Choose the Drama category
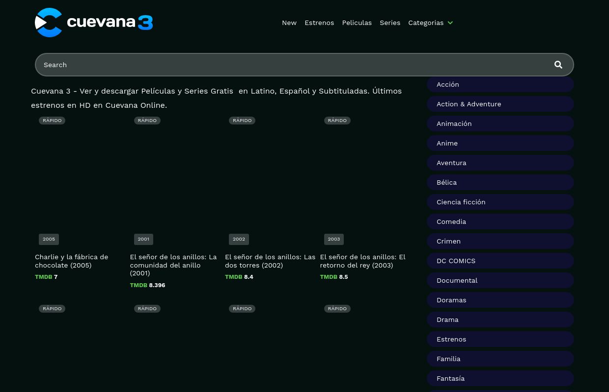The image size is (609, 392). tap(500, 319)
